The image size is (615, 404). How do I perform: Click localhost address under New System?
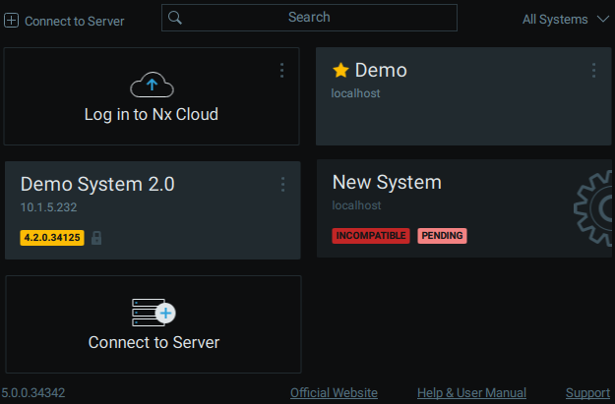click(x=356, y=205)
